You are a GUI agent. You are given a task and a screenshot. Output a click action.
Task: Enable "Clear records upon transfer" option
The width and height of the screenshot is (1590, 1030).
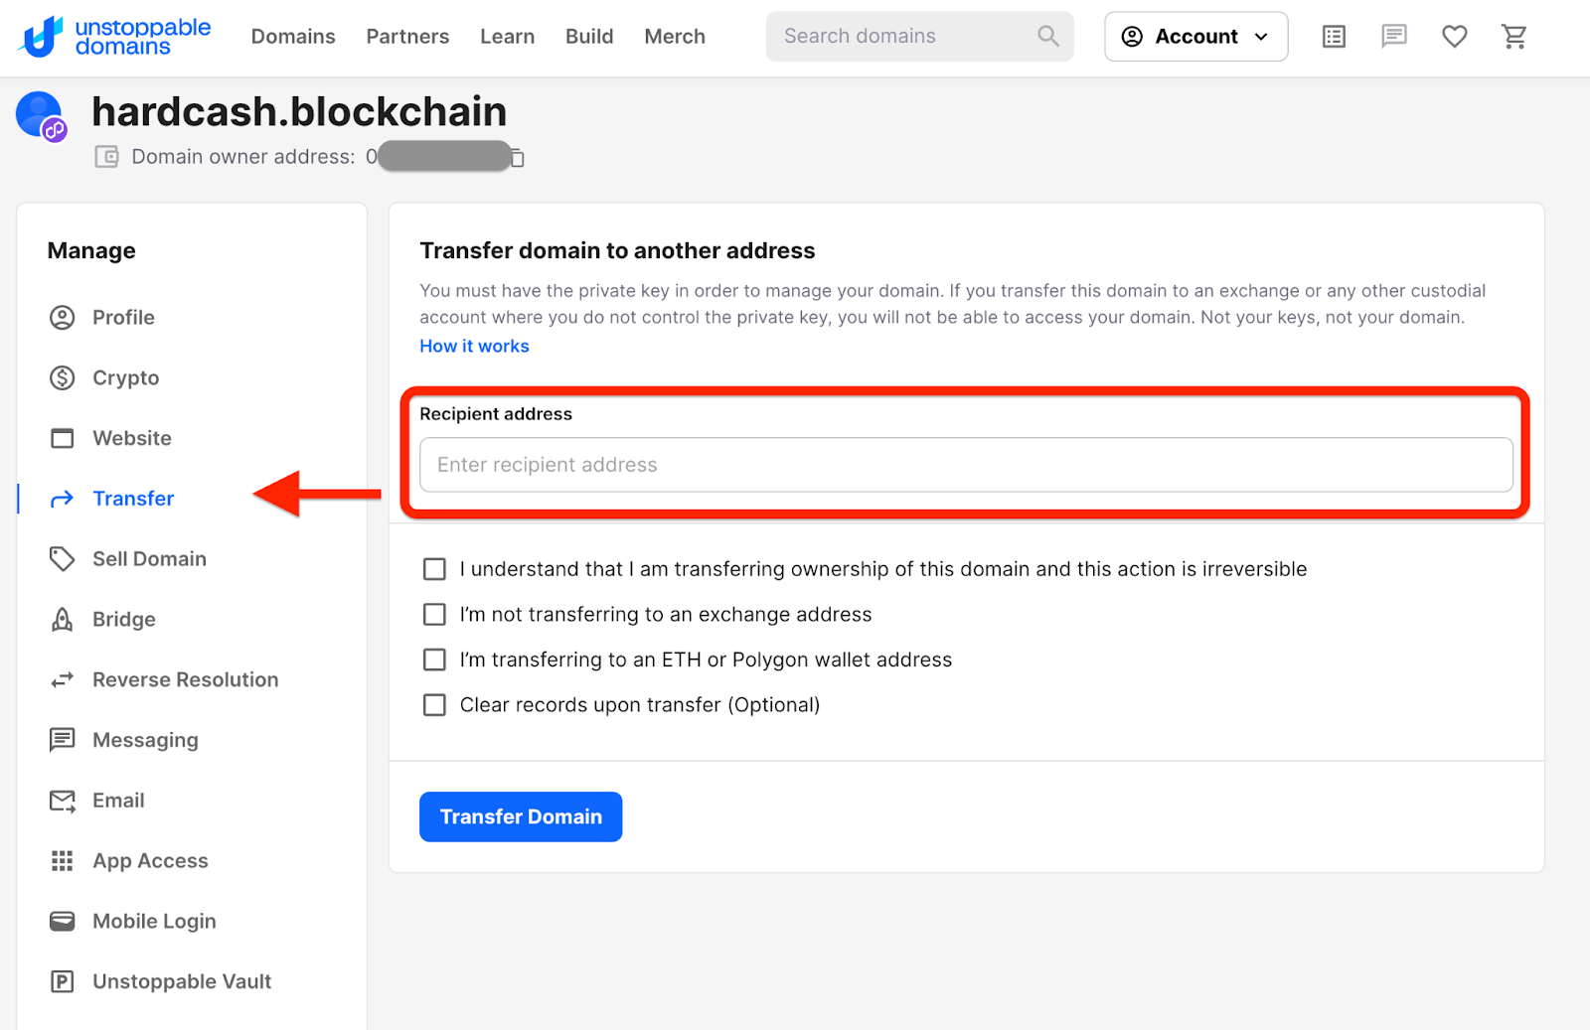434,705
